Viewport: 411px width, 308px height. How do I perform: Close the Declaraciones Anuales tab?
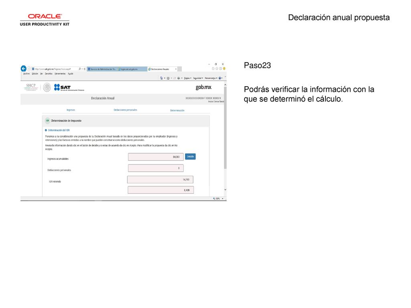coord(176,69)
